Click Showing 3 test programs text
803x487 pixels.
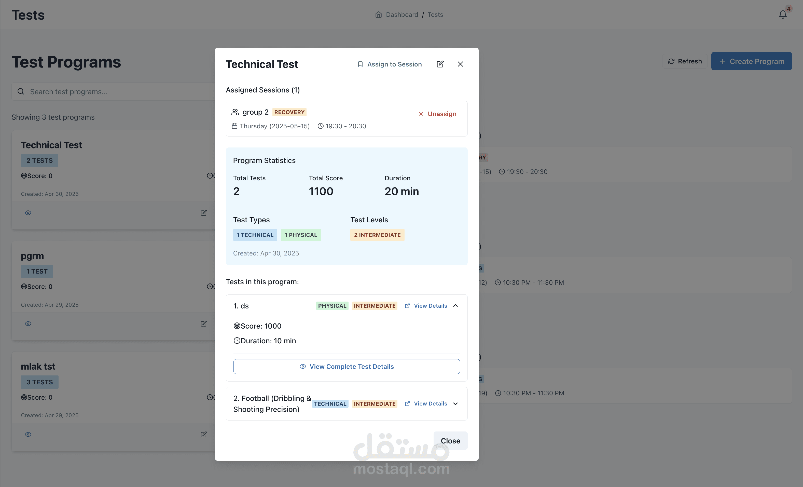tap(53, 117)
